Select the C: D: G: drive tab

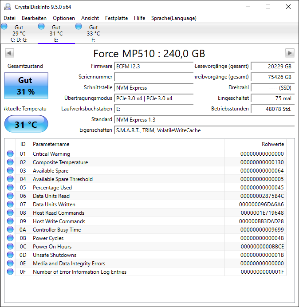19,33
